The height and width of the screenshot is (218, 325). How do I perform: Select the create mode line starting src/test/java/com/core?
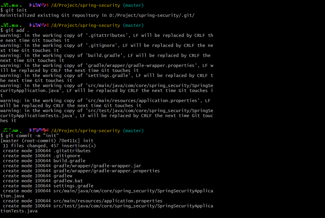pyautogui.click(x=108, y=206)
